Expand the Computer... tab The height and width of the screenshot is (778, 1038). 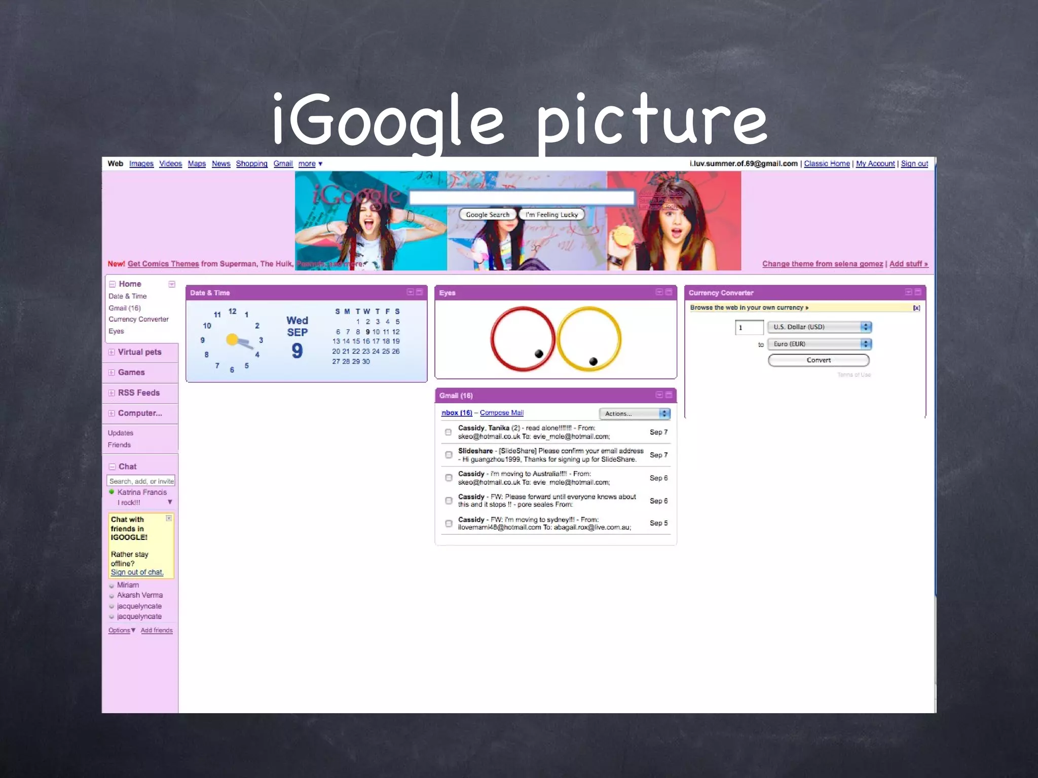click(x=112, y=413)
